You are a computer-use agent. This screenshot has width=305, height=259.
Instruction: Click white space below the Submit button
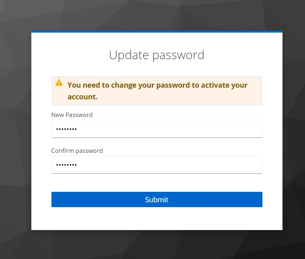[x=157, y=218]
